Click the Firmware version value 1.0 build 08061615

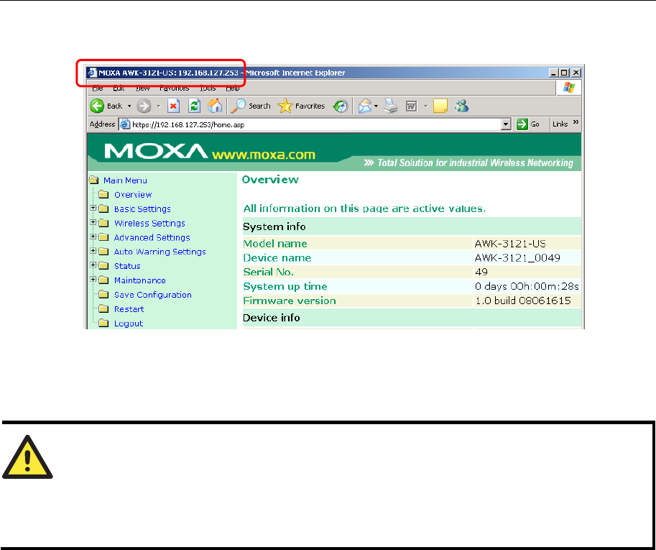(523, 301)
